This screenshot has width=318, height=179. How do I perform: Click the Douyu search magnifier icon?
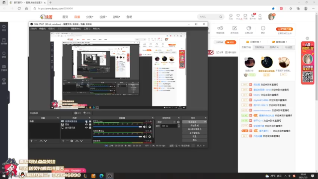pyautogui.click(x=221, y=17)
